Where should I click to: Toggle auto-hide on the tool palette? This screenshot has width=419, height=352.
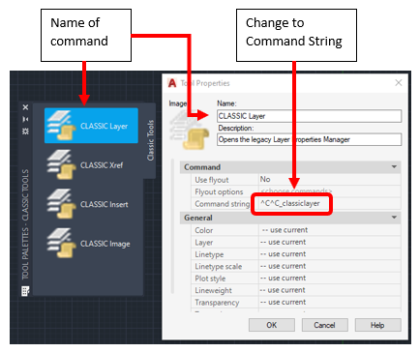point(25,119)
